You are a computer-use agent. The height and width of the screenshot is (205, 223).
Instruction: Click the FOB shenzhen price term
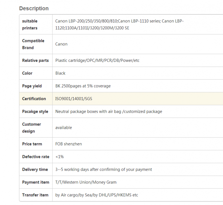69,144
